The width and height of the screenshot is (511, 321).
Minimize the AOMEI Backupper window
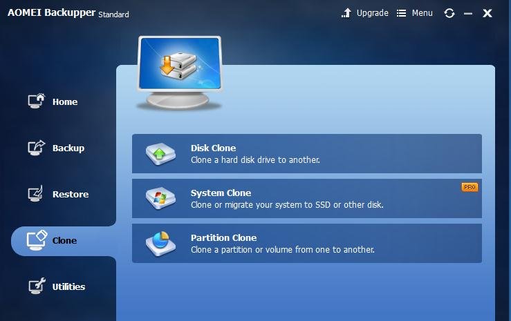pyautogui.click(x=468, y=13)
